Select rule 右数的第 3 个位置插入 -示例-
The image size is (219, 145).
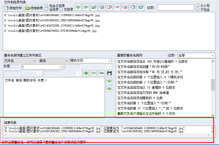147,82
